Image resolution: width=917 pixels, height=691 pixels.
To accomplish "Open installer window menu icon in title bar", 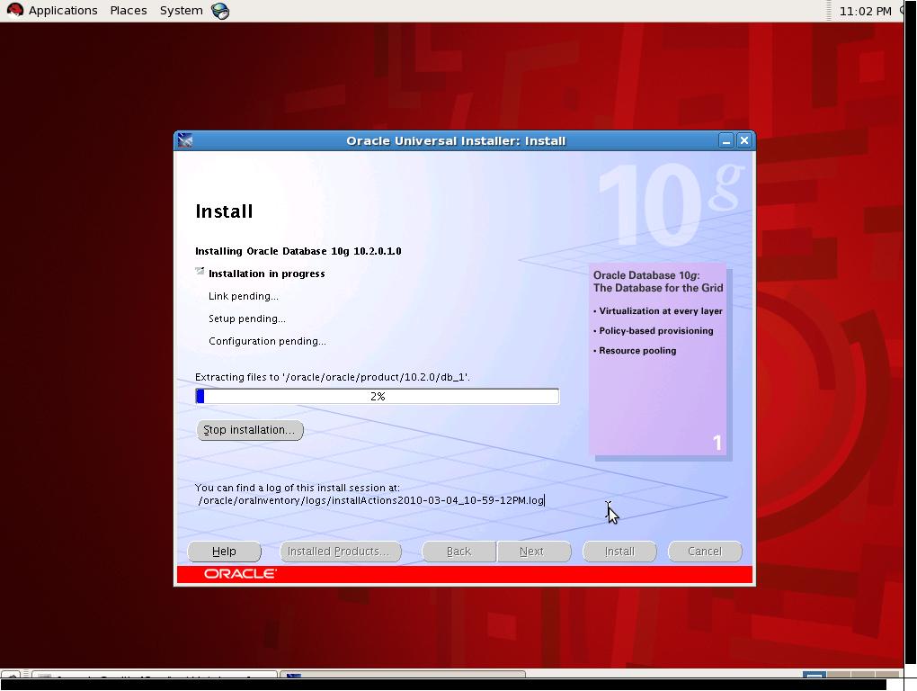I will (185, 140).
